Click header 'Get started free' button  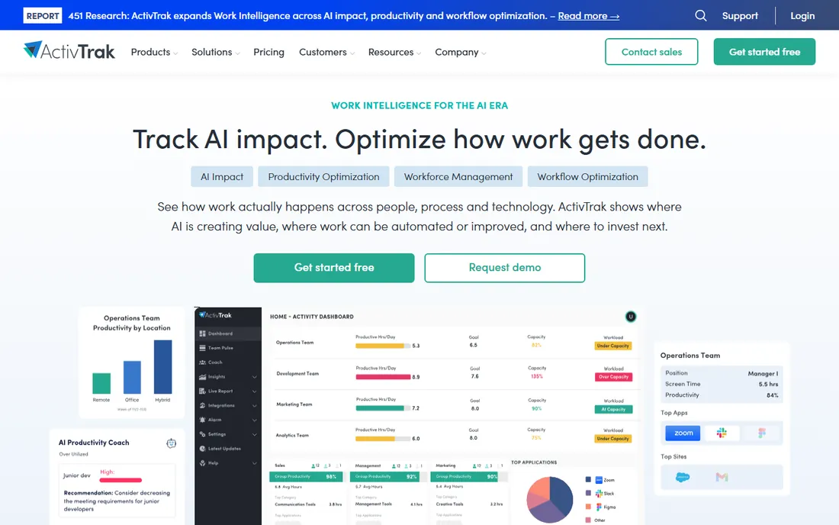[764, 51]
